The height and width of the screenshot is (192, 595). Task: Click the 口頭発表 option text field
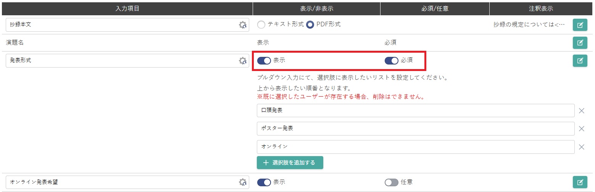click(415, 111)
